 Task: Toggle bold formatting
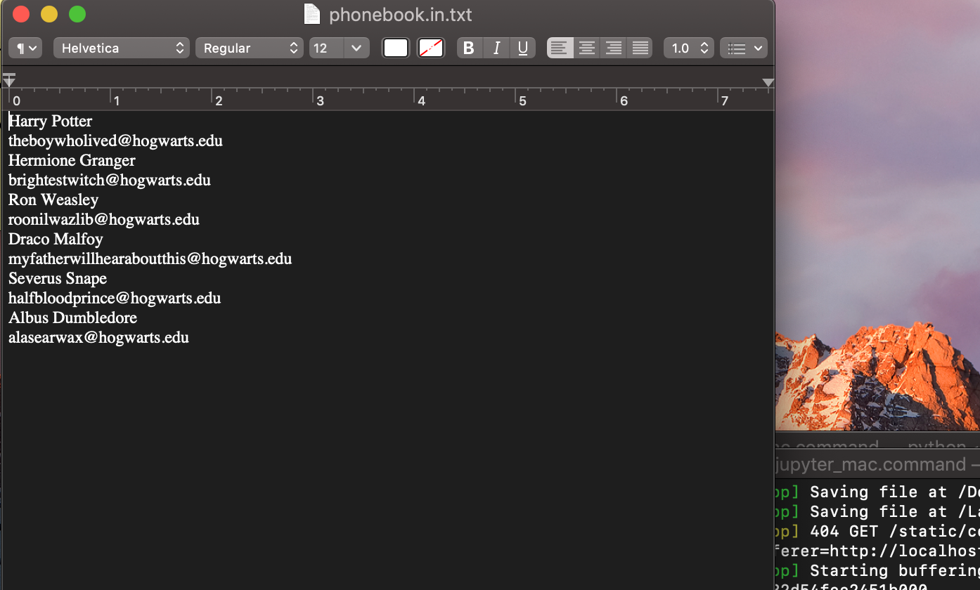click(470, 48)
